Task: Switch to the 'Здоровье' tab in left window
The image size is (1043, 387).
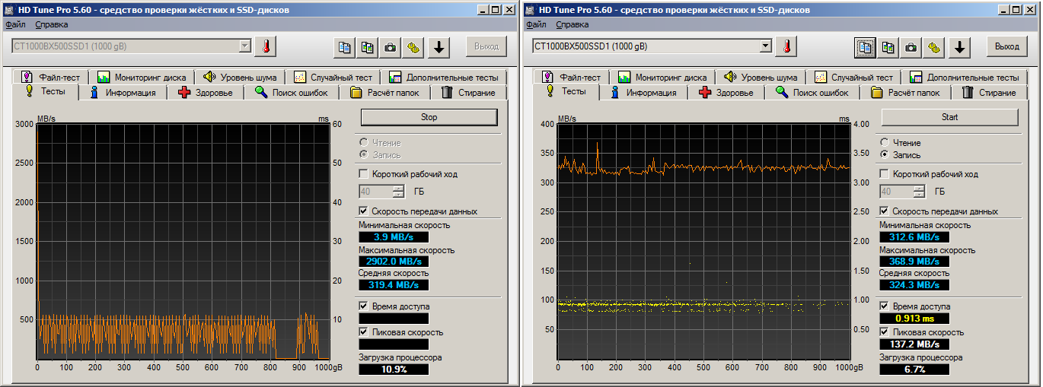Action: coord(209,93)
